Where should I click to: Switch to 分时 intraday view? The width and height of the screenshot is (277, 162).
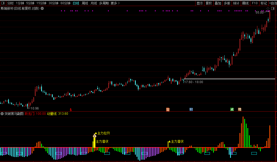point(10,3)
